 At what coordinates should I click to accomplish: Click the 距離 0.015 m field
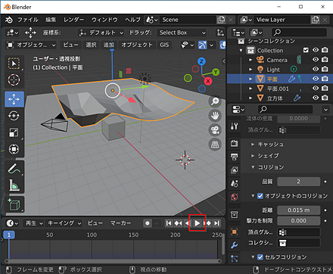[x=299, y=210]
